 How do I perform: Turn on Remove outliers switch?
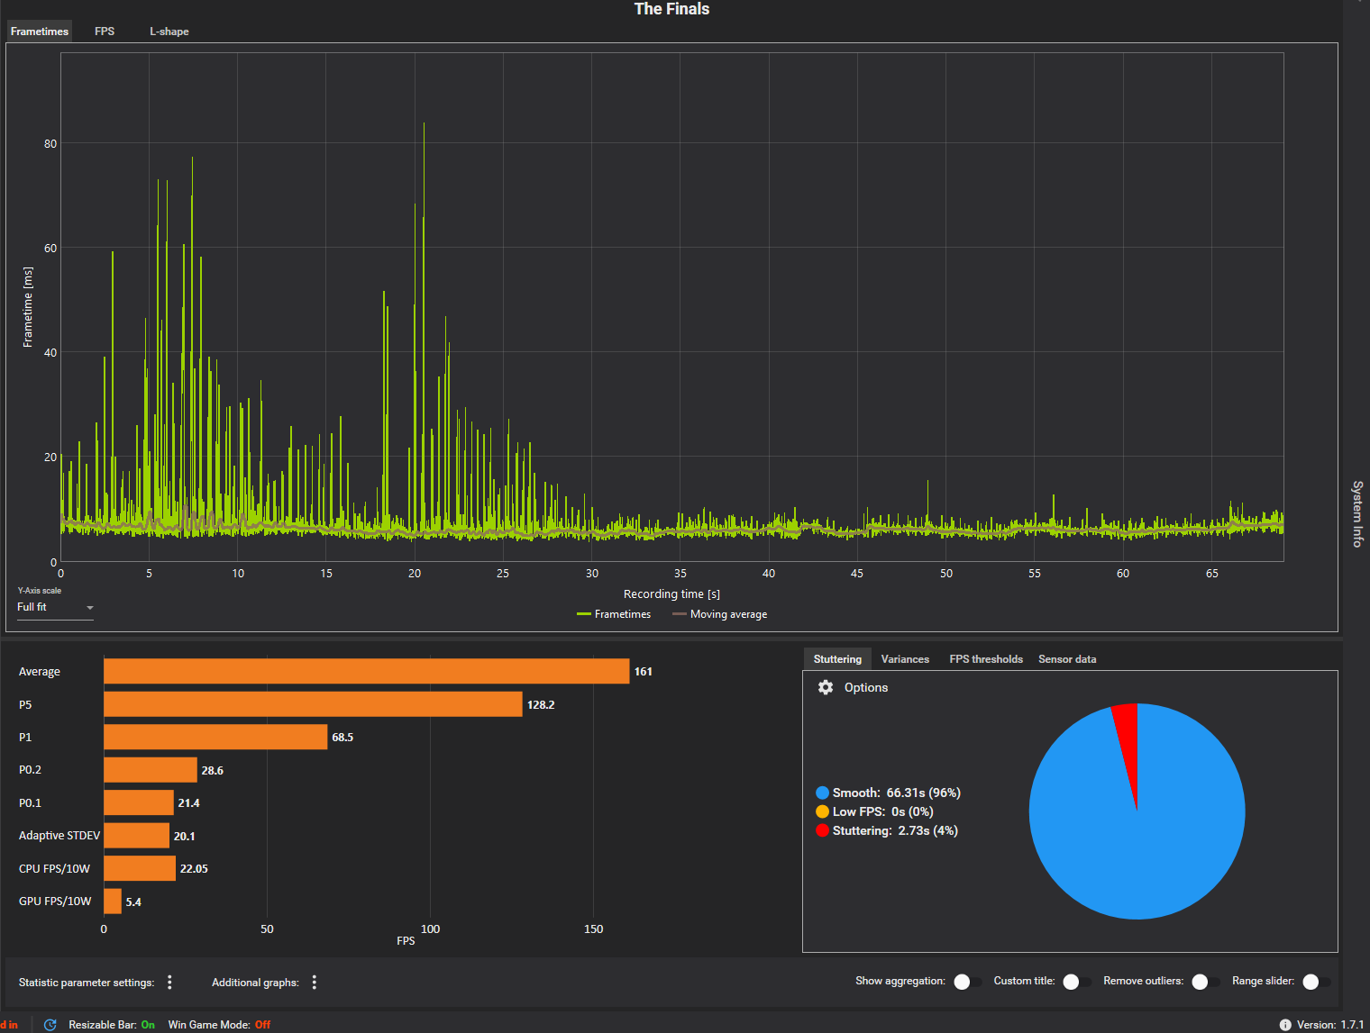pyautogui.click(x=1205, y=982)
